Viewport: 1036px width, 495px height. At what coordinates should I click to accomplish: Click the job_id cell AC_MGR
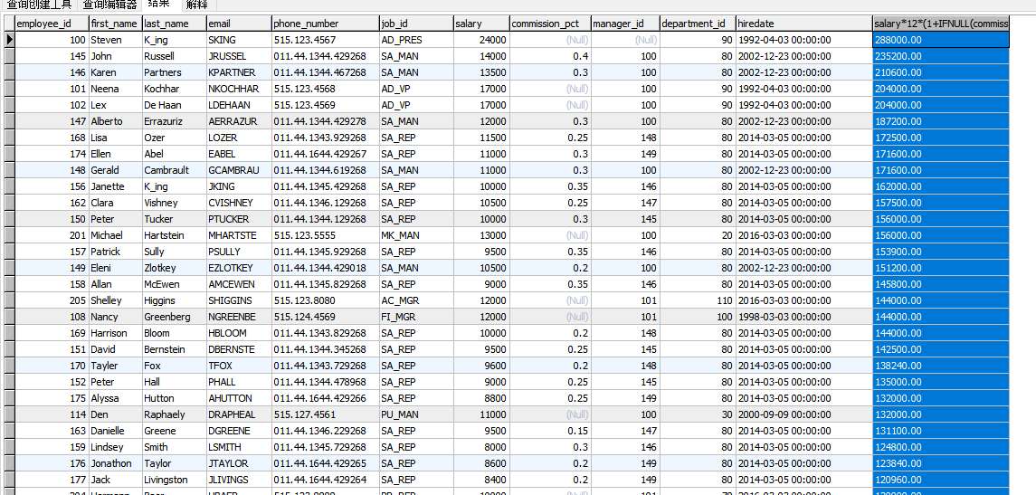[415, 300]
